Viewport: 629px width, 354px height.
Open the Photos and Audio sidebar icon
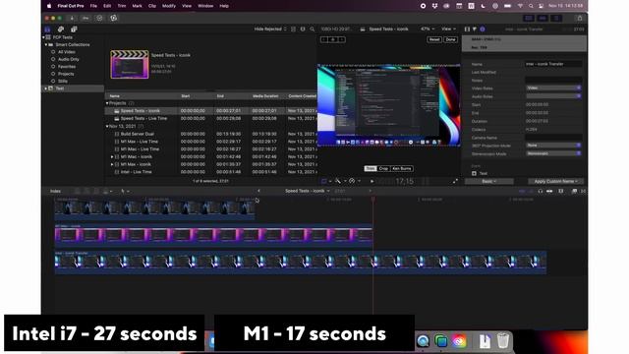click(x=61, y=29)
